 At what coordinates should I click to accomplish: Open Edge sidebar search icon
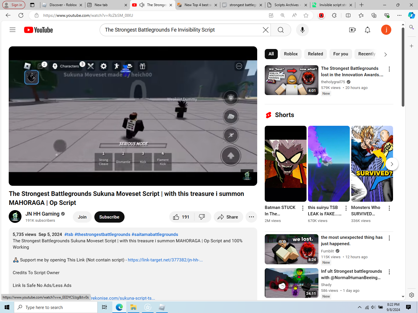pos(411,27)
